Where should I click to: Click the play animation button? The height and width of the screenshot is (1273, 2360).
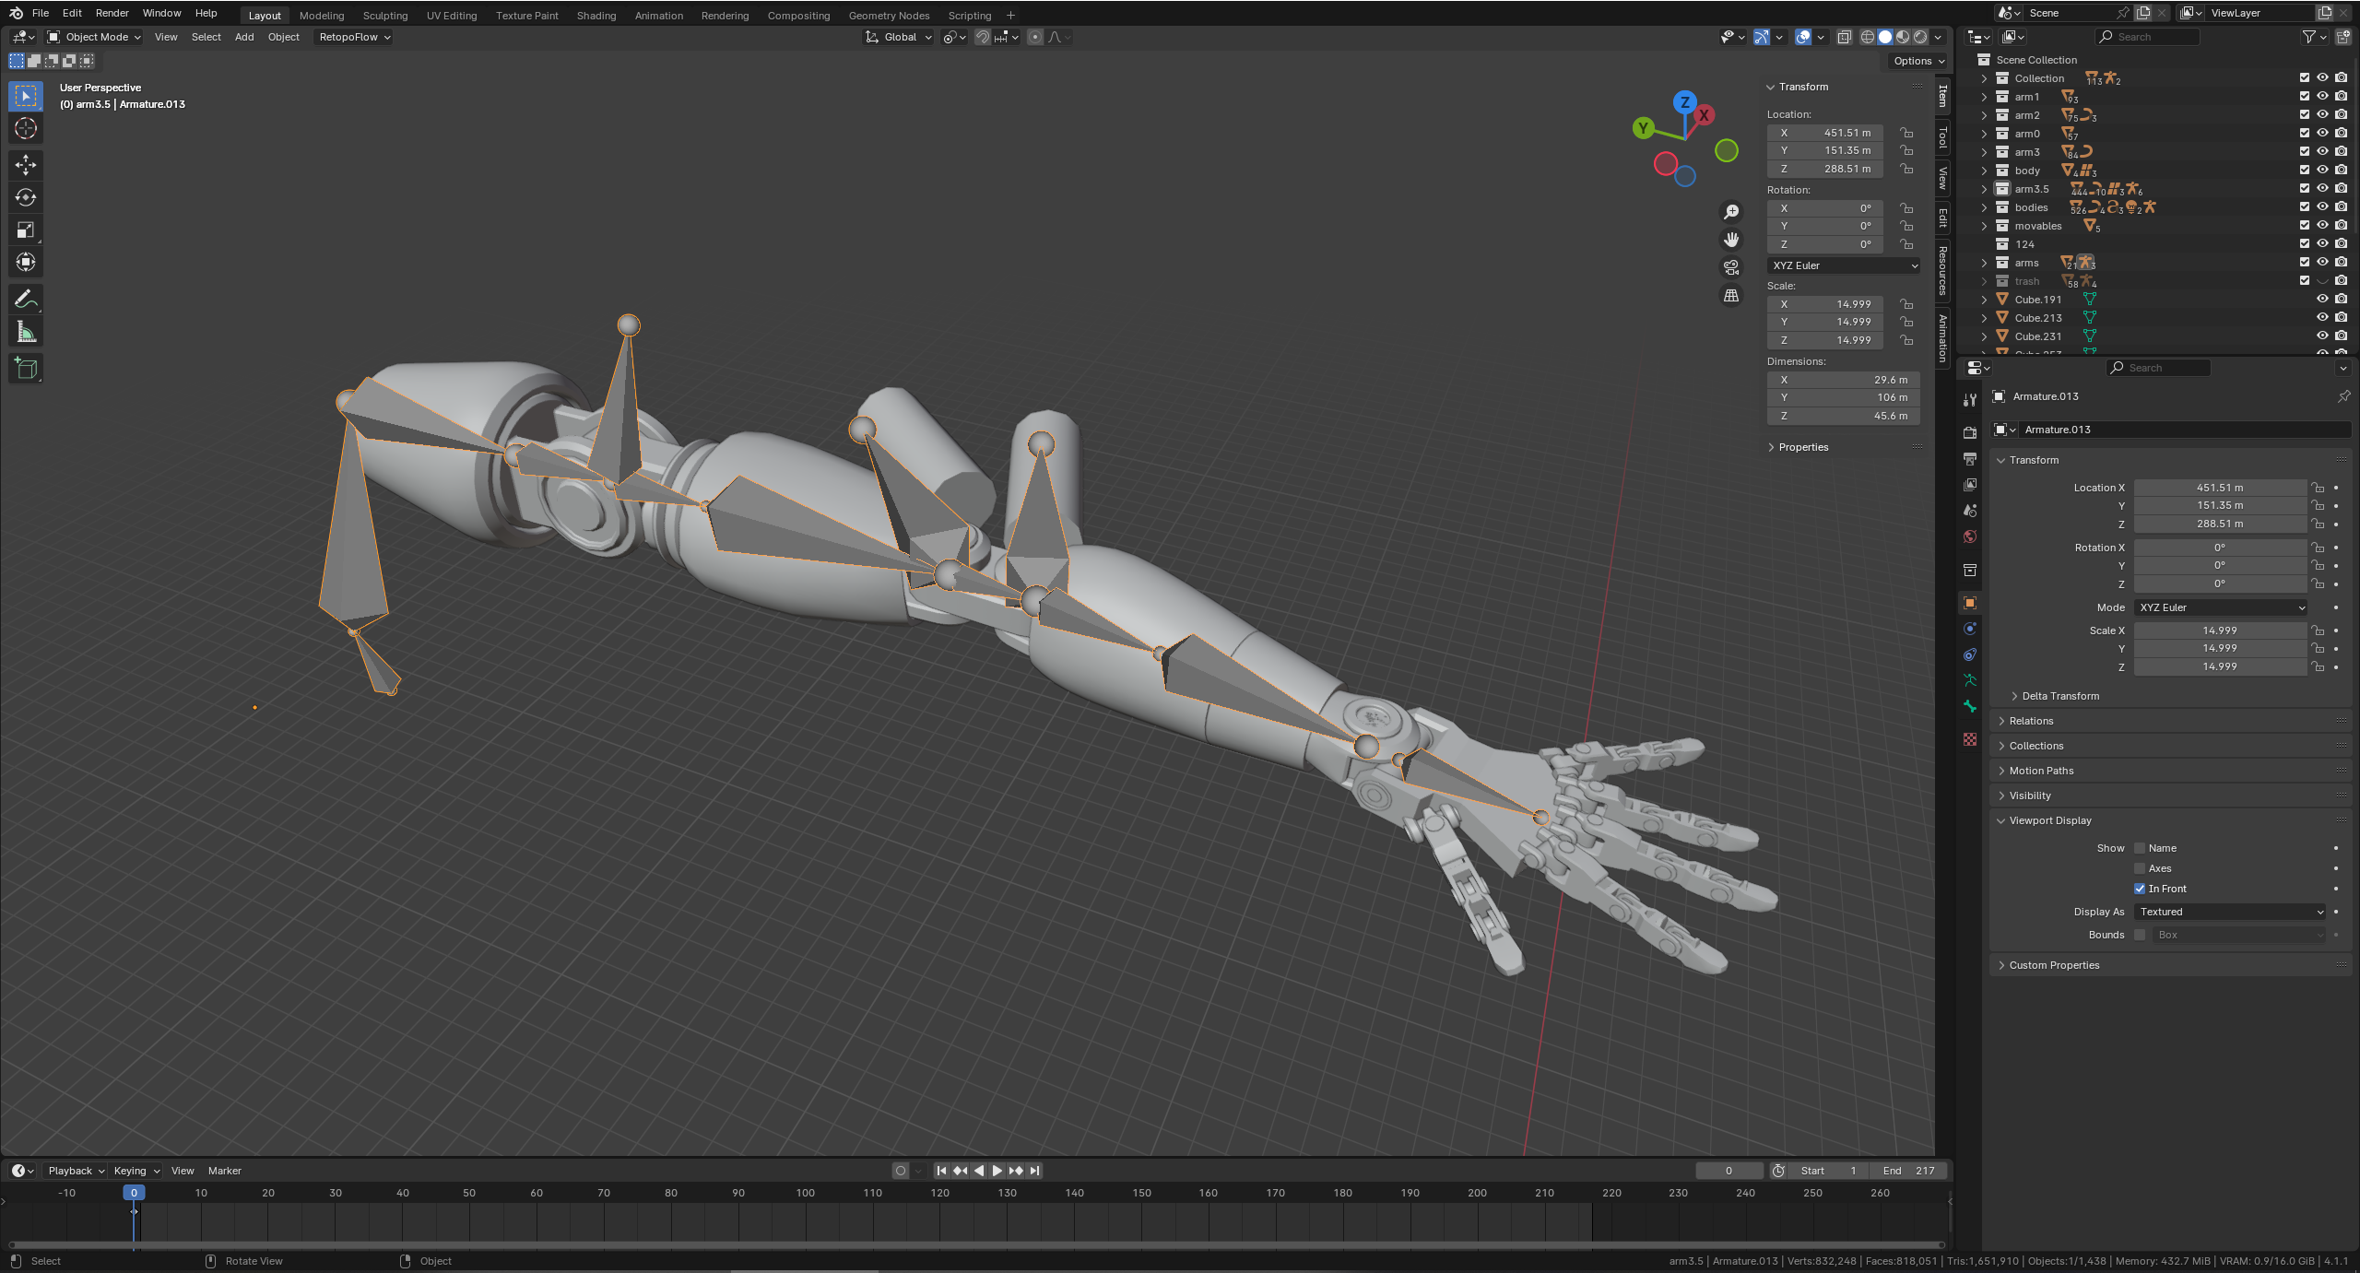pyautogui.click(x=997, y=1171)
